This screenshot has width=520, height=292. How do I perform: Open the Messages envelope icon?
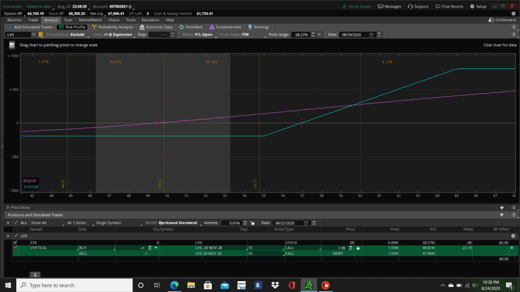(x=381, y=7)
